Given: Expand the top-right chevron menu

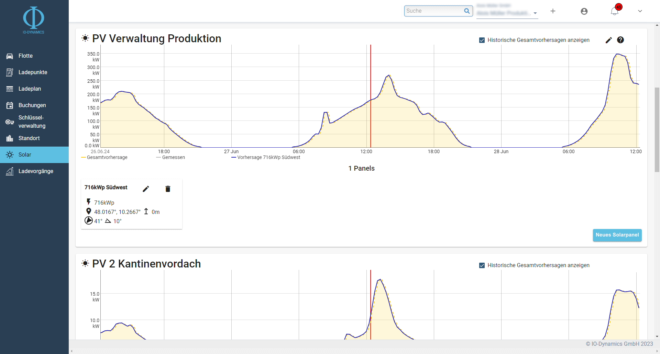Looking at the screenshot, I should point(640,11).
